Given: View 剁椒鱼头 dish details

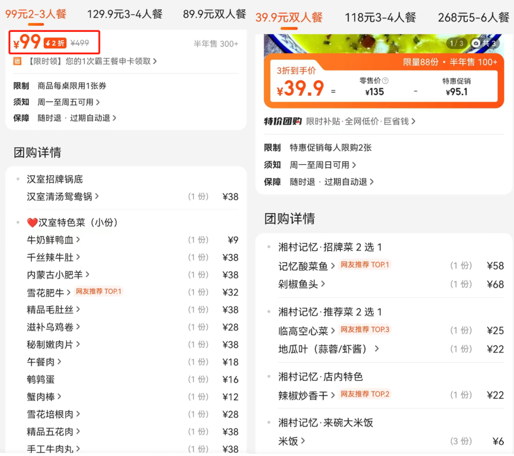Looking at the screenshot, I should click(302, 284).
